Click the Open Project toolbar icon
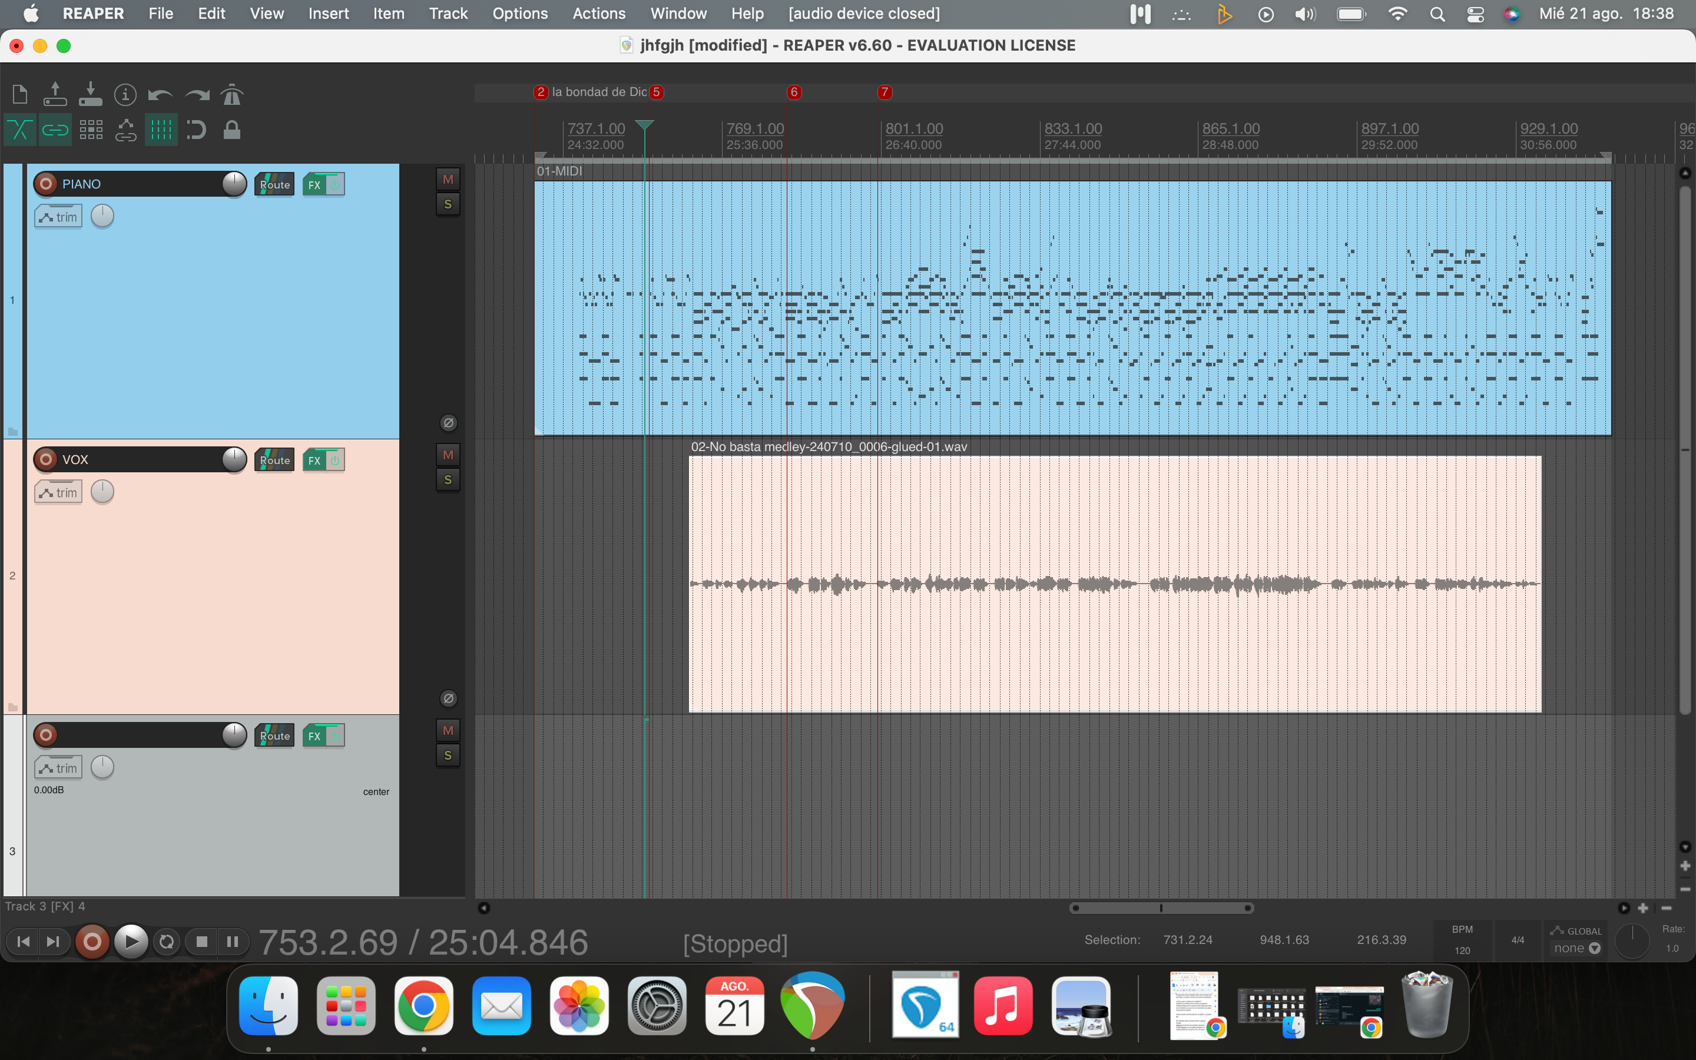The image size is (1696, 1060). [55, 94]
